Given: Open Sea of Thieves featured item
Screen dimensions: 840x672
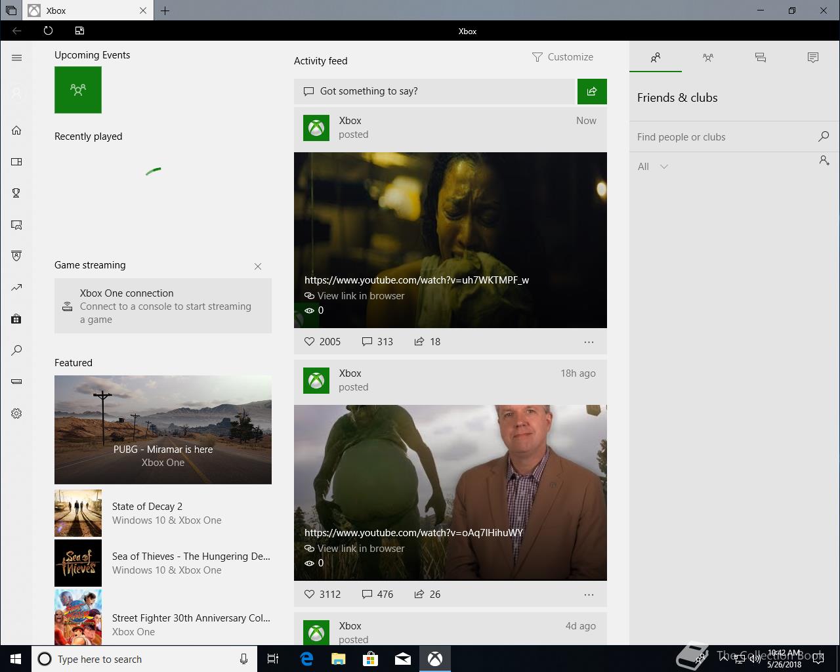Looking at the screenshot, I should (163, 563).
